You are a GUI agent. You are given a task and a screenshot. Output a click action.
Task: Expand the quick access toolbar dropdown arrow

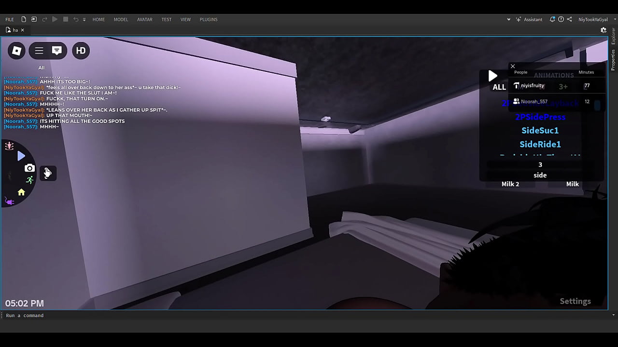pos(84,20)
